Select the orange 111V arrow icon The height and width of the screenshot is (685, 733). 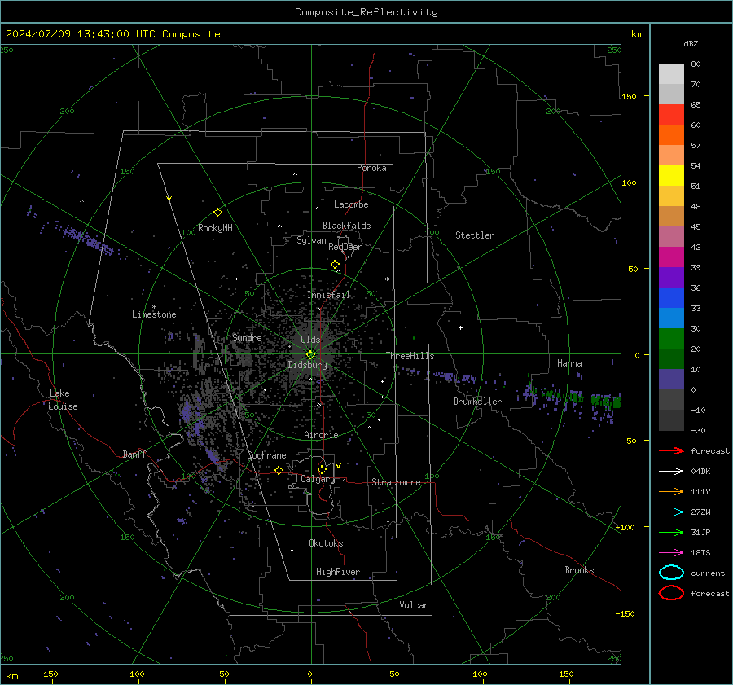(x=671, y=491)
